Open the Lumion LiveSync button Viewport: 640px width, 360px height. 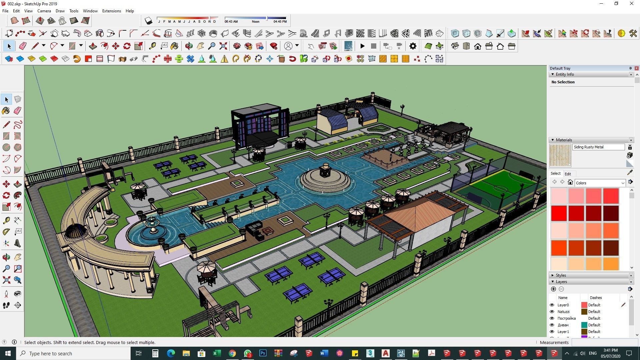pos(348,46)
